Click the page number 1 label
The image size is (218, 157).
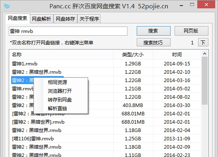coord(192,42)
